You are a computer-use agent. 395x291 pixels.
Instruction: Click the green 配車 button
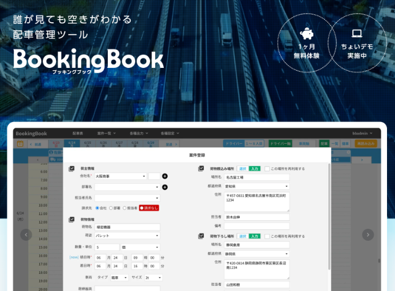tap(324, 144)
